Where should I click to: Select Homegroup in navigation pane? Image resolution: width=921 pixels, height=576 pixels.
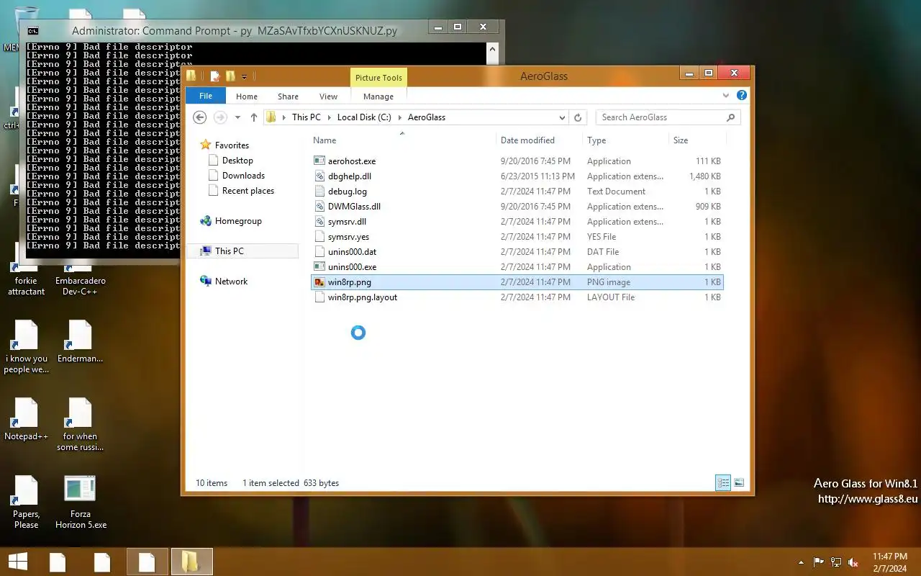[238, 221]
